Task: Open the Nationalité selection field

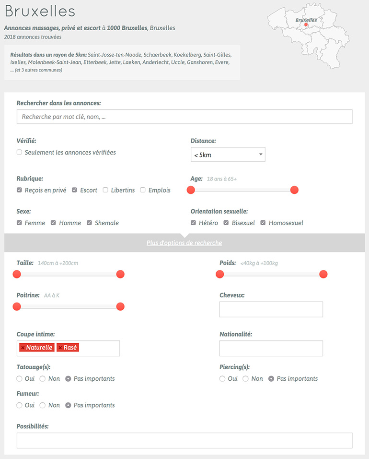Action: click(271, 349)
